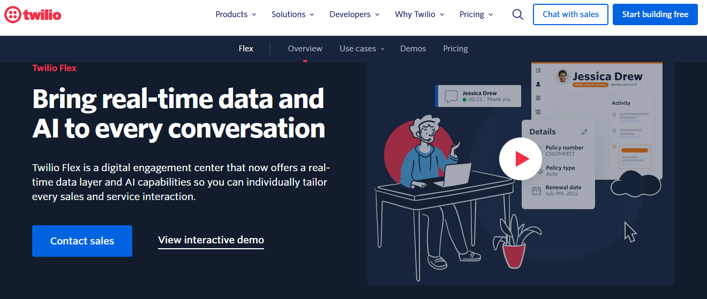This screenshot has height=299, width=707.
Task: Click the hero illustration thumbnail of person at desk
Action: pos(520,173)
